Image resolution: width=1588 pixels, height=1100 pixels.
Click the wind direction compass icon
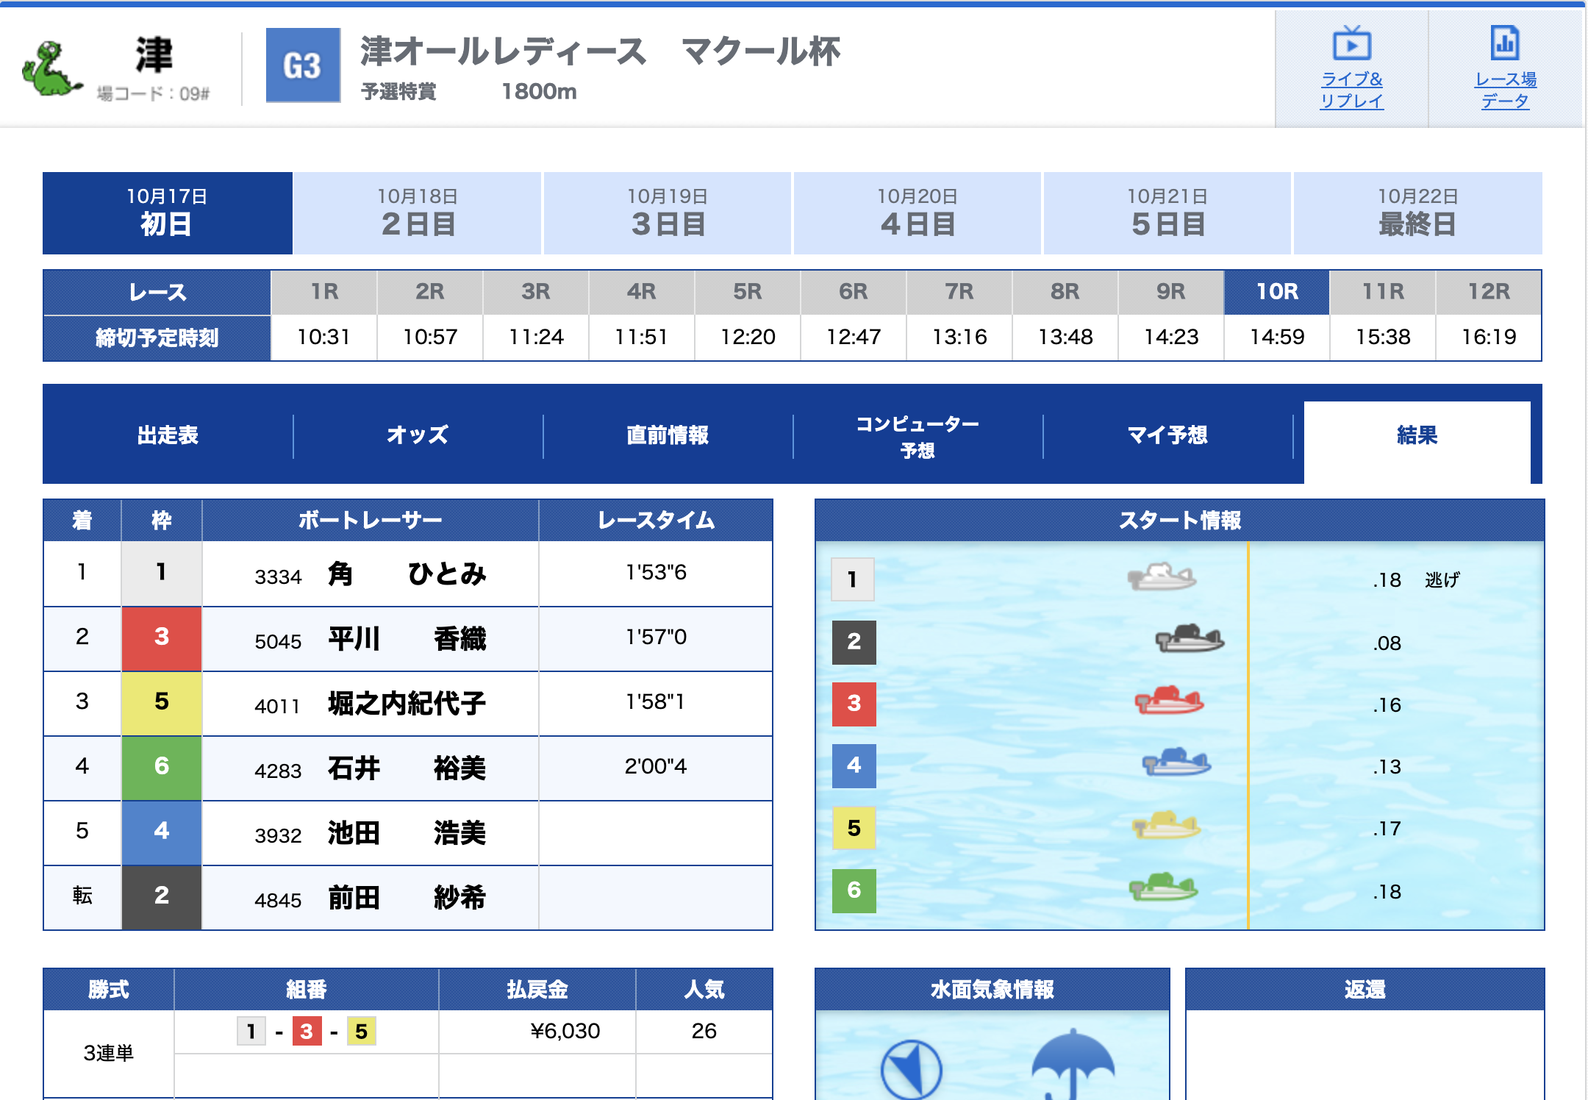(911, 1070)
